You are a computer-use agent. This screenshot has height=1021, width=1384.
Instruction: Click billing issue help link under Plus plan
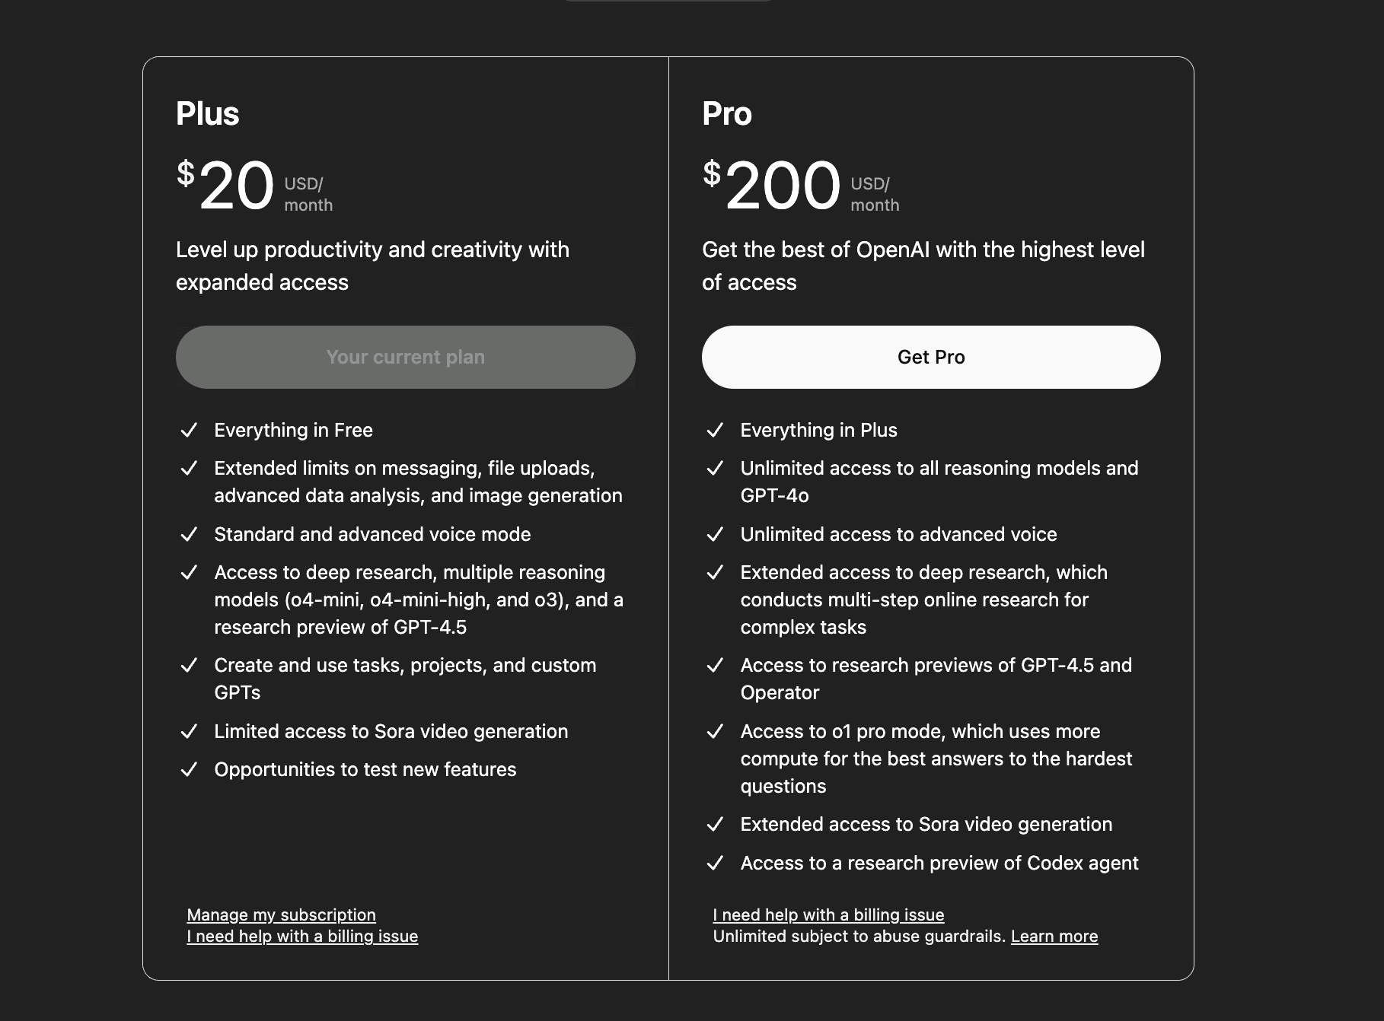coord(301,937)
